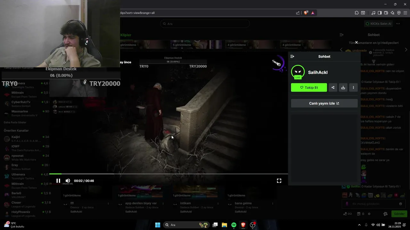Open File Explorer from taskbar

225,225
